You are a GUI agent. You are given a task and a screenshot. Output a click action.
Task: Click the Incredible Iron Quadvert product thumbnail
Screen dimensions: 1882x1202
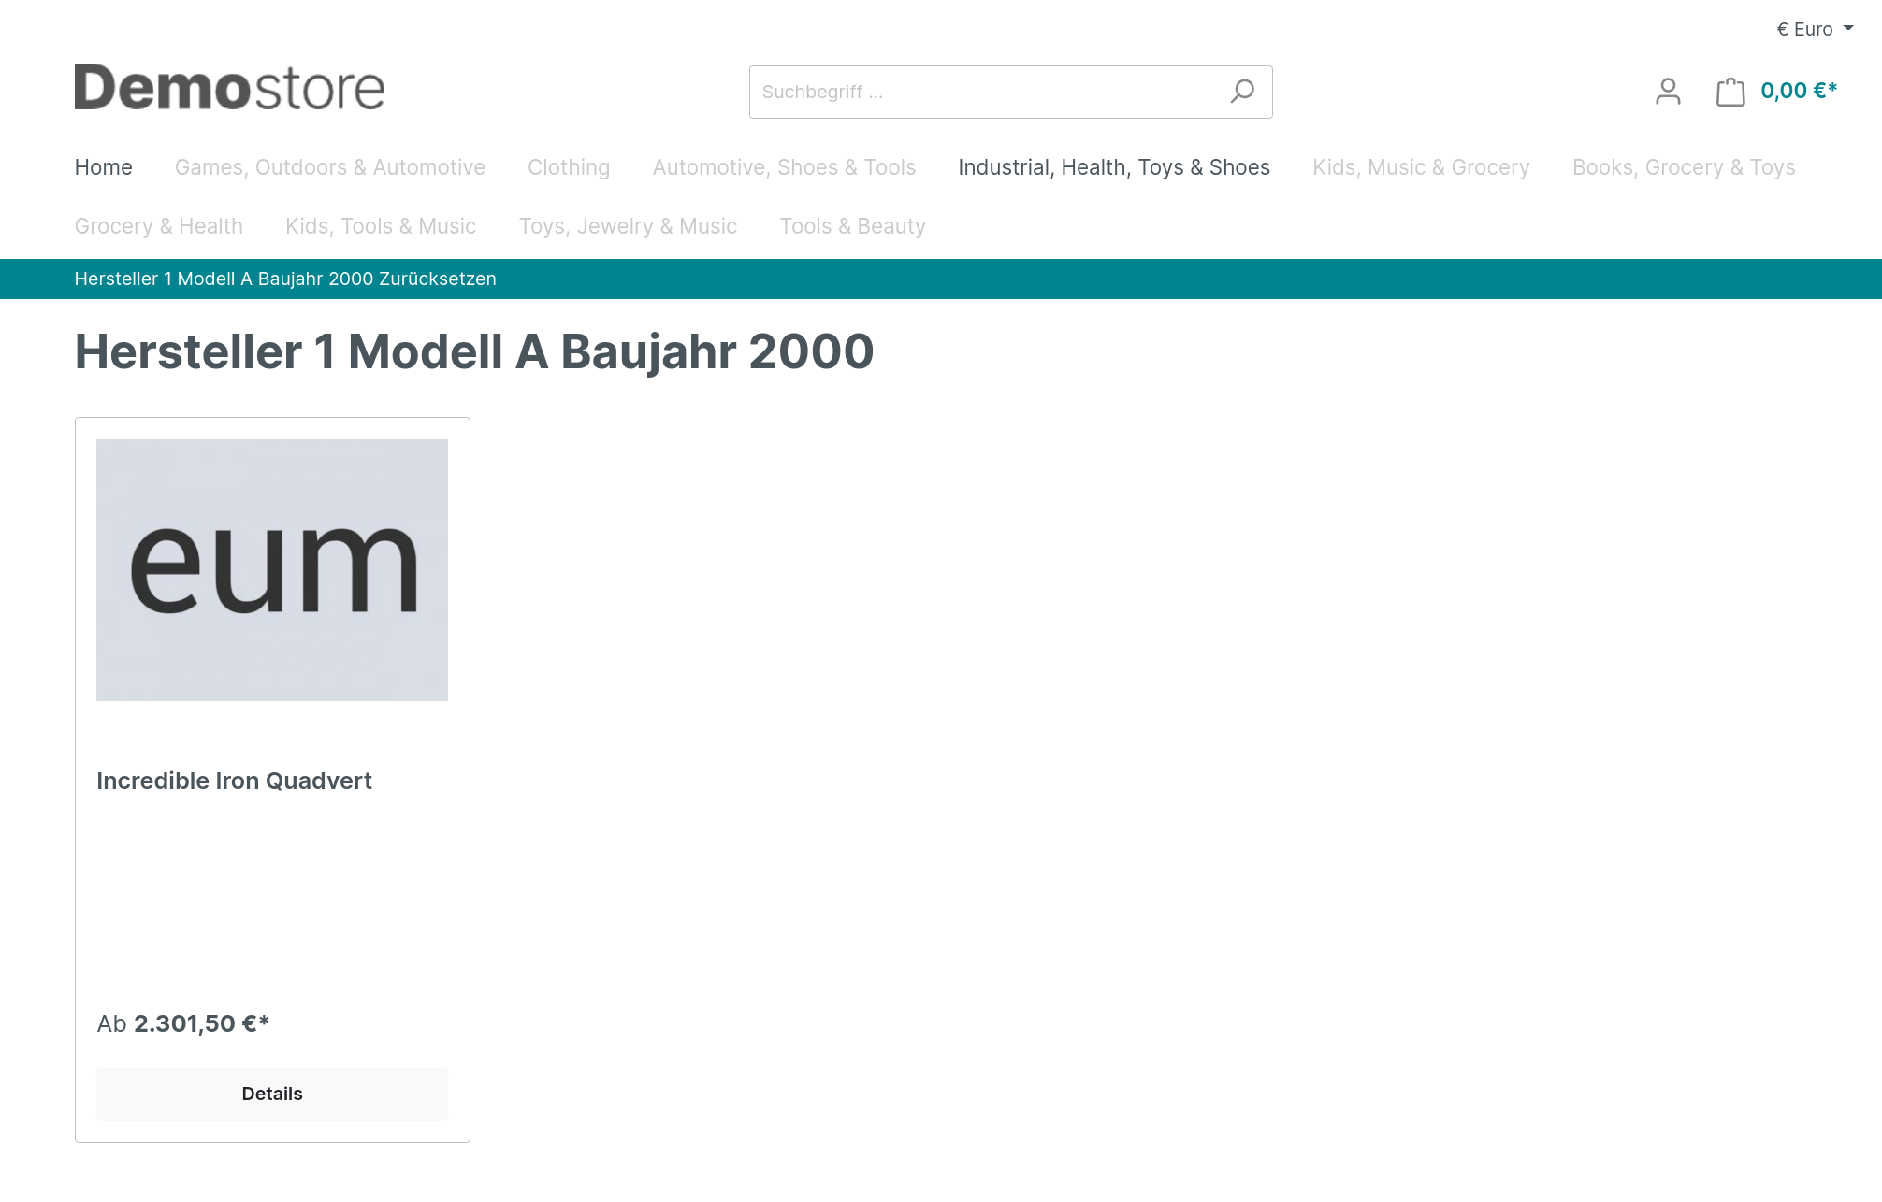pyautogui.click(x=271, y=569)
